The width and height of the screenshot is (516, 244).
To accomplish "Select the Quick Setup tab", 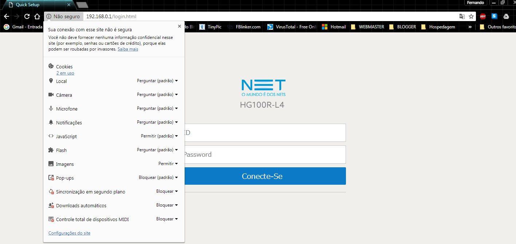I will [x=38, y=5].
